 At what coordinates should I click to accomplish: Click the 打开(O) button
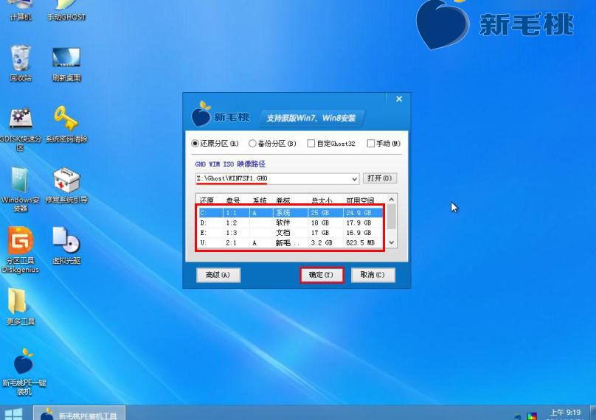380,178
